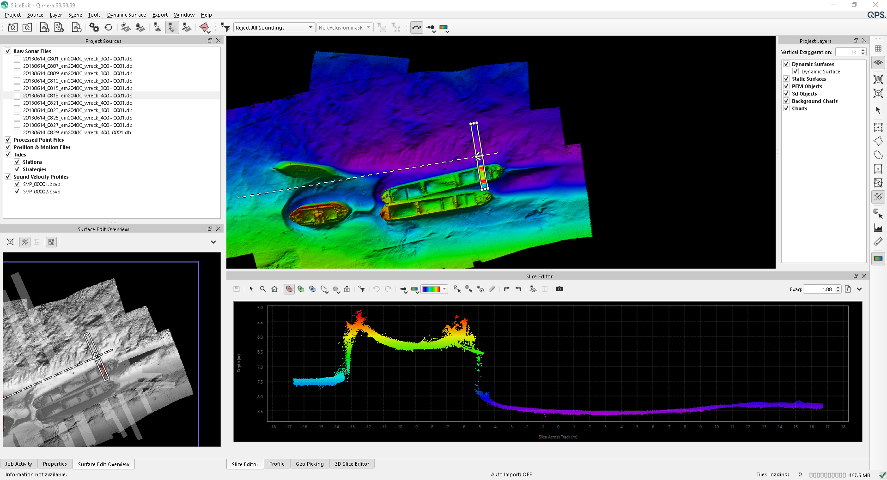Image resolution: width=887 pixels, height=480 pixels.
Task: Click the camera snapshot icon in Slice Editor
Action: (559, 289)
